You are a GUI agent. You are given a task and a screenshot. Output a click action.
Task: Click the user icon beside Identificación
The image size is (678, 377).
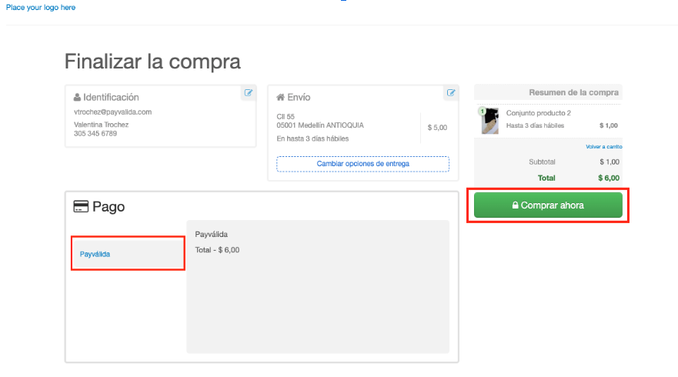[x=77, y=98]
